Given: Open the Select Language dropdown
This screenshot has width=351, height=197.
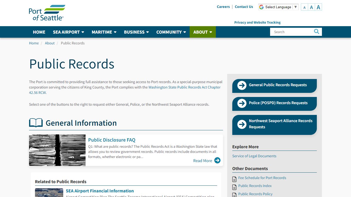Looking at the screenshot, I should (278, 7).
